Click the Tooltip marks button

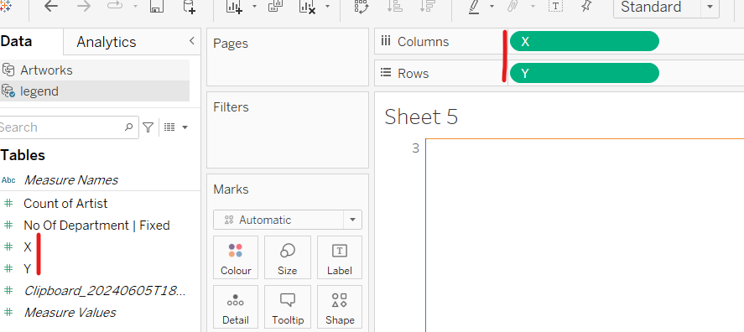pos(288,307)
